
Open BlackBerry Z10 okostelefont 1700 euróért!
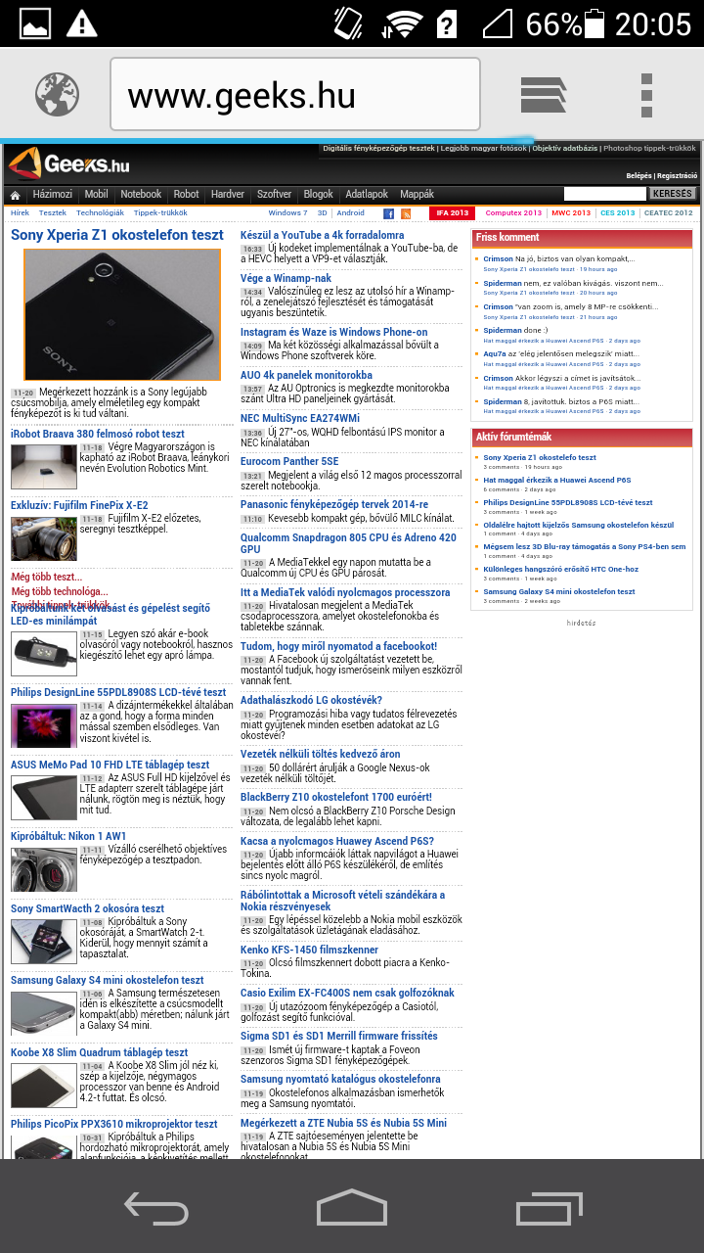pos(336,798)
